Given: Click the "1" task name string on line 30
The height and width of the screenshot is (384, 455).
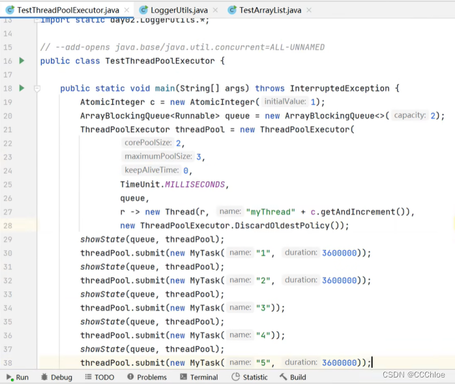Looking at the screenshot, I should 263,253.
